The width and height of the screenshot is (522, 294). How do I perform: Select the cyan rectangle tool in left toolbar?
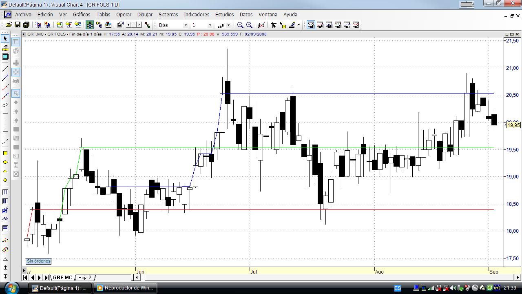[5, 56]
